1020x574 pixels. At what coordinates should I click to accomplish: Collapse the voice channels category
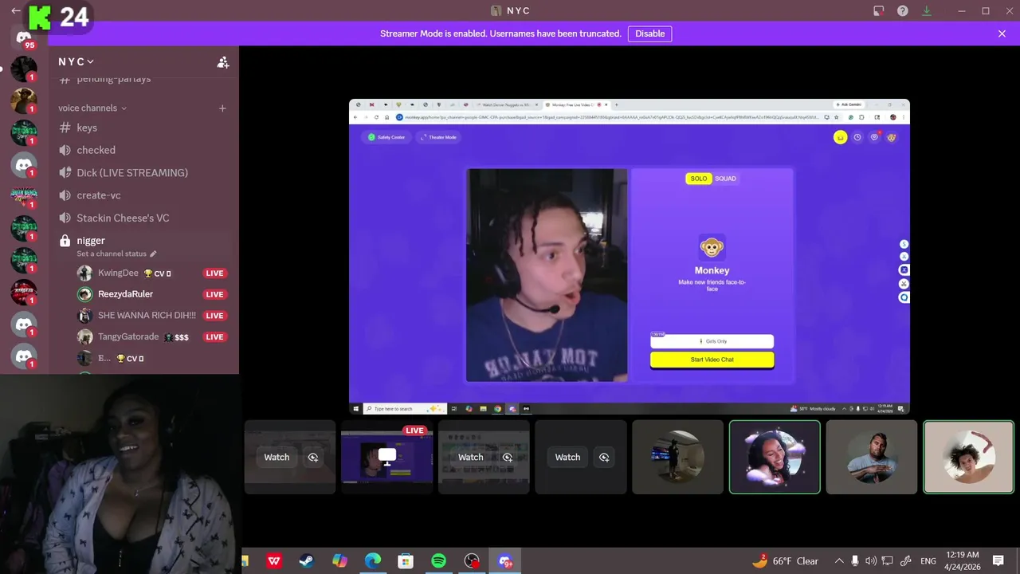click(x=92, y=108)
